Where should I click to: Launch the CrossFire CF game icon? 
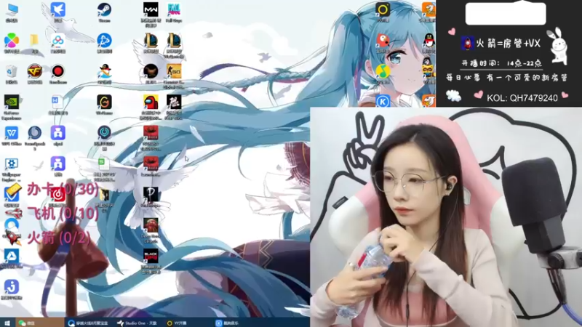(34, 71)
